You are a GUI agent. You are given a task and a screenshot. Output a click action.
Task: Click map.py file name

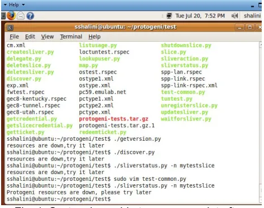[x=88, y=66]
